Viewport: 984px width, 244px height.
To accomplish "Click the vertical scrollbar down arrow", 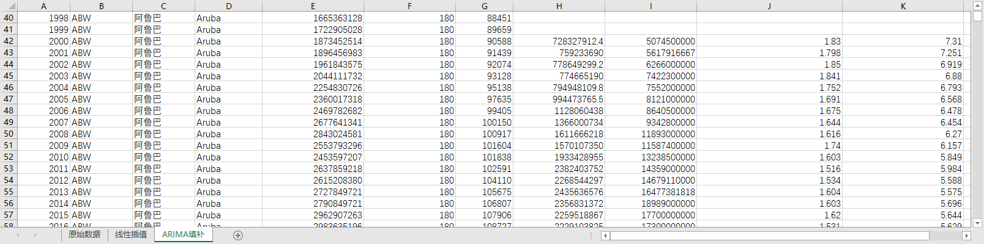I will click(x=977, y=223).
